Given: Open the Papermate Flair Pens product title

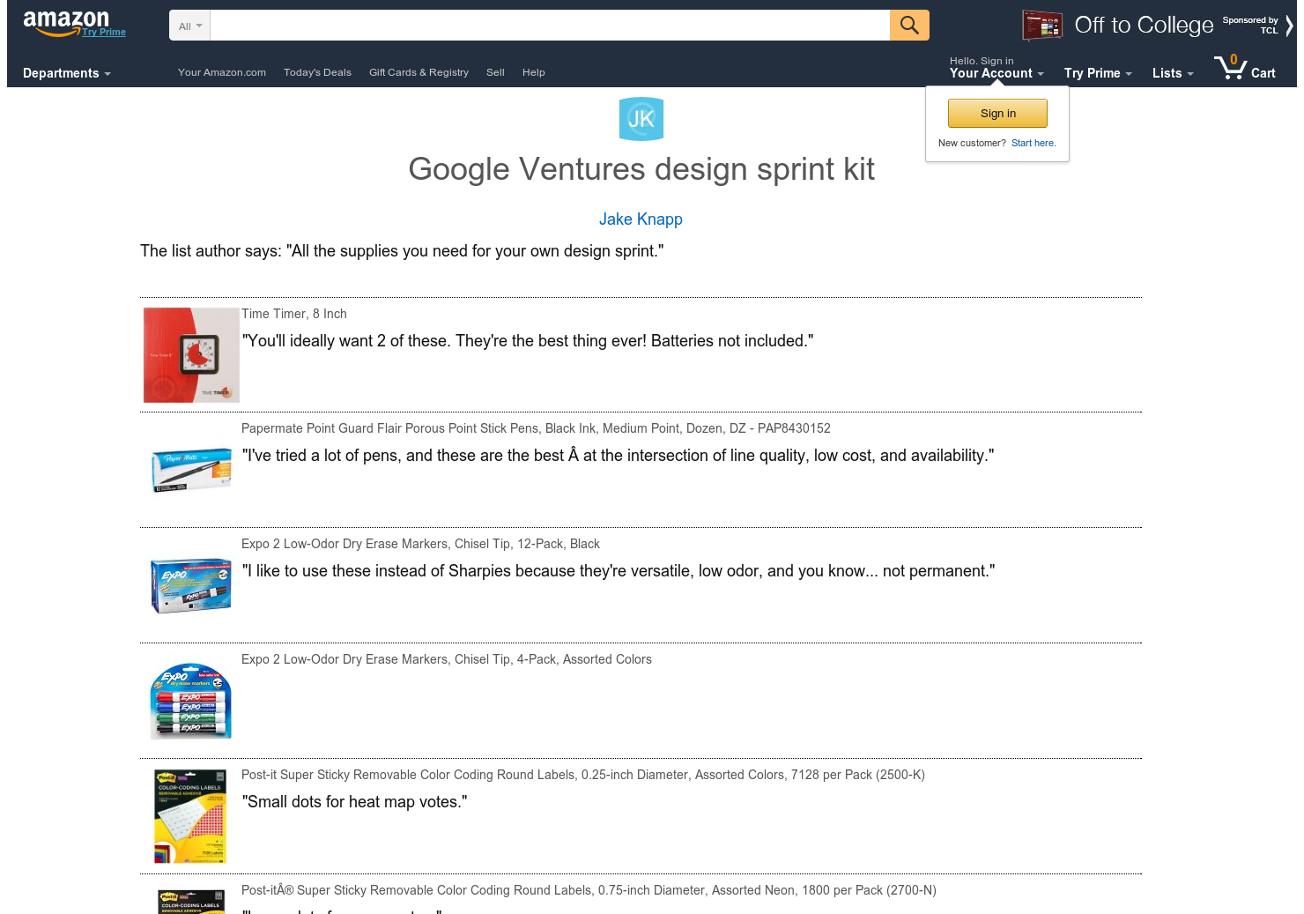Looking at the screenshot, I should (x=536, y=428).
